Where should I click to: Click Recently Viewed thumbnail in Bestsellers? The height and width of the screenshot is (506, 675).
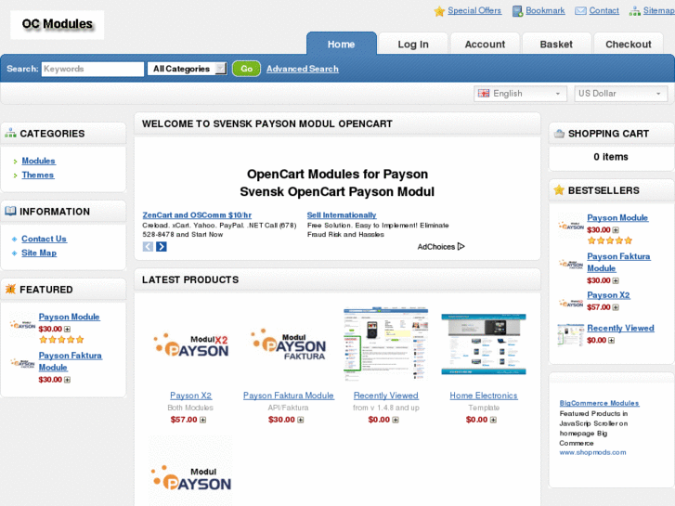(x=571, y=335)
